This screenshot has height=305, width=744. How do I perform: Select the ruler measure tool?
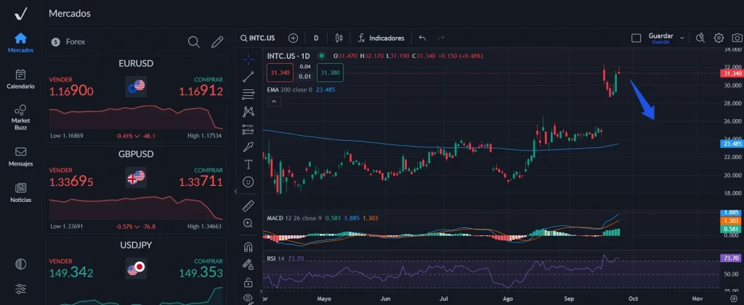248,206
